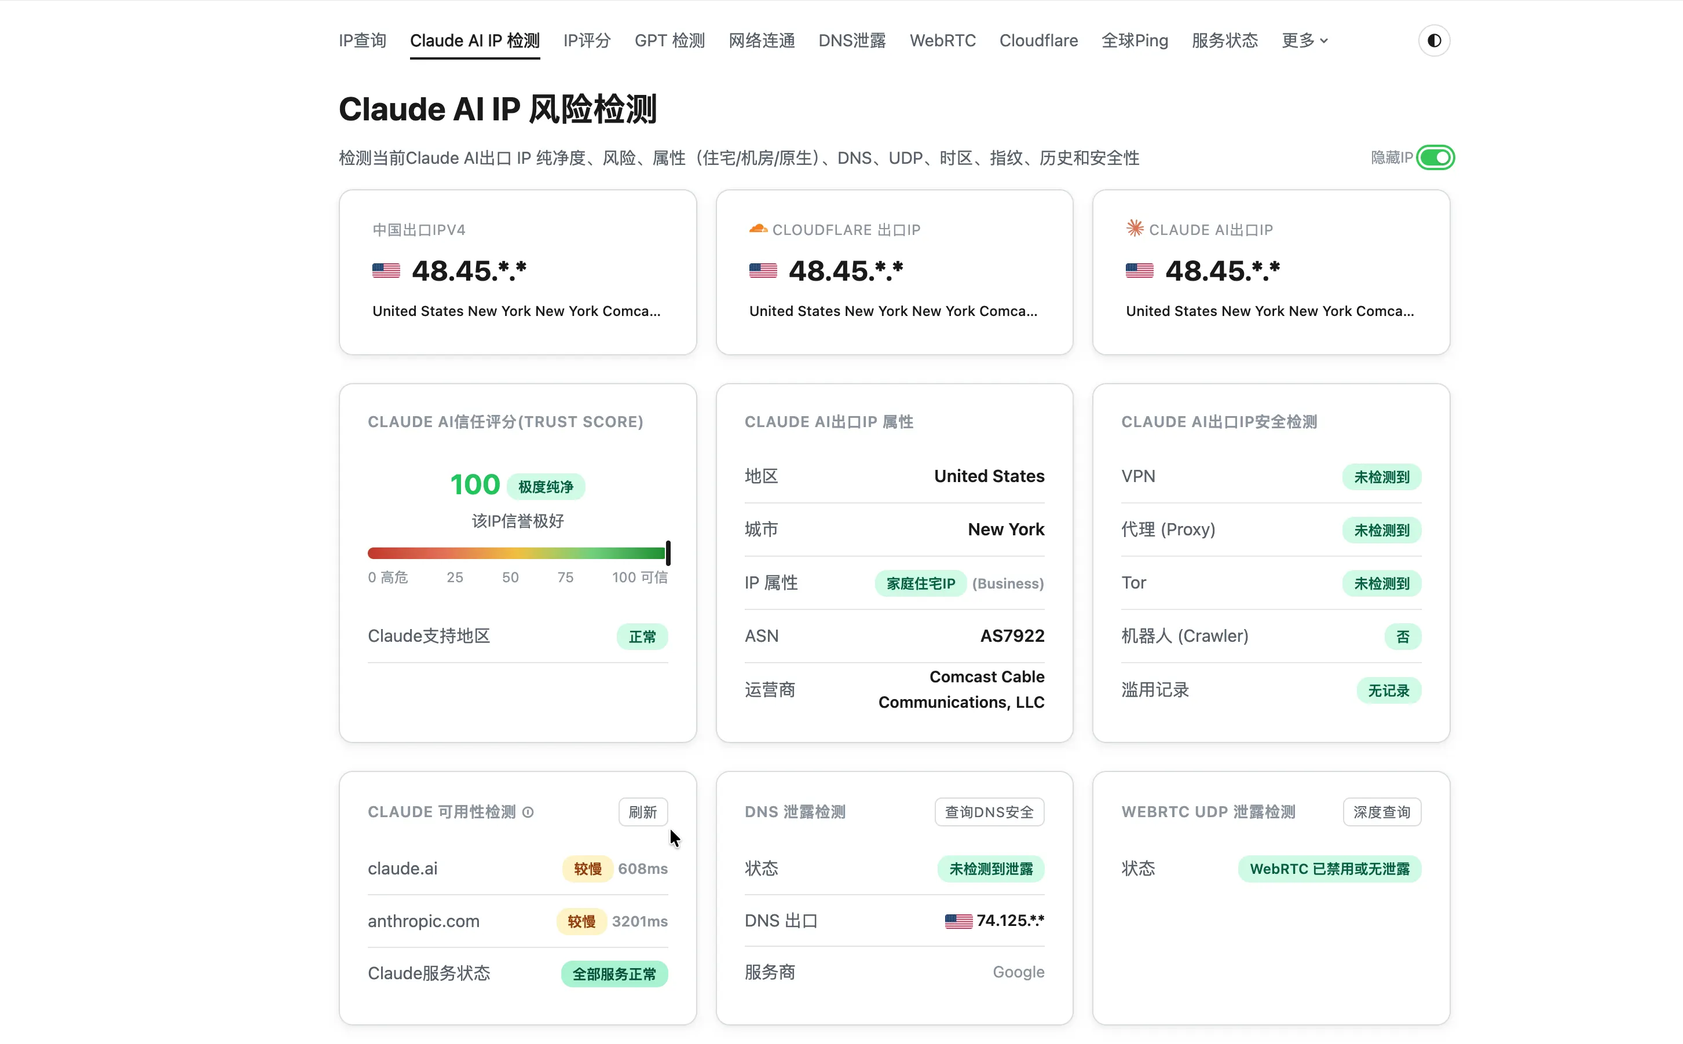The height and width of the screenshot is (1044, 1683).
Task: Click the WebRTC 已禁用或无泄露 badge
Action: pyautogui.click(x=1330, y=869)
